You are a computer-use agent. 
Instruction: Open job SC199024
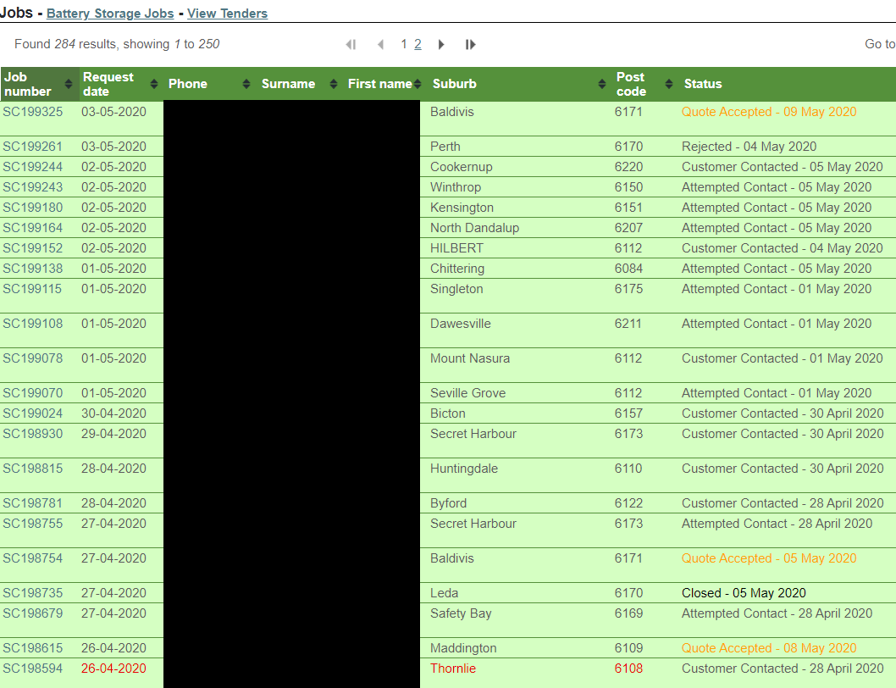(x=32, y=413)
